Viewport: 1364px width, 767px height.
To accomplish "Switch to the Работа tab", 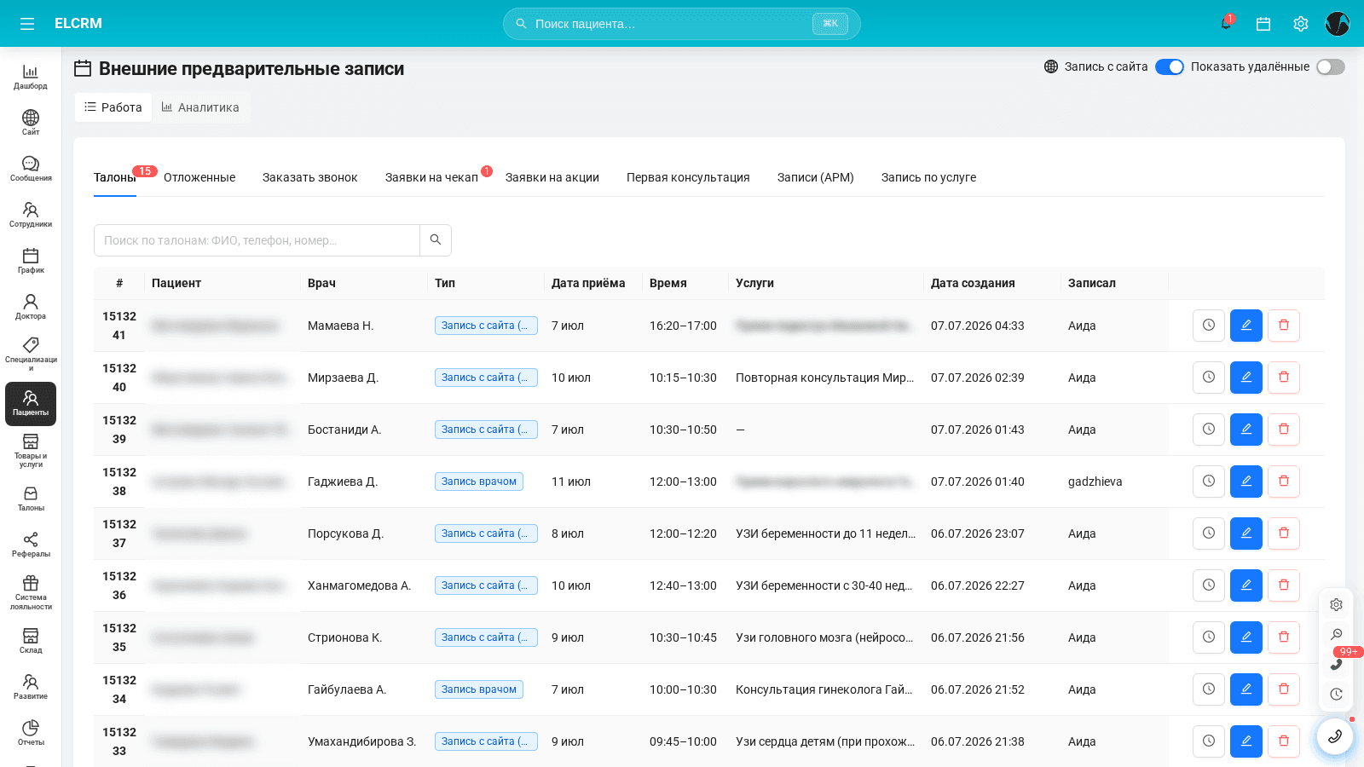I will [x=113, y=107].
